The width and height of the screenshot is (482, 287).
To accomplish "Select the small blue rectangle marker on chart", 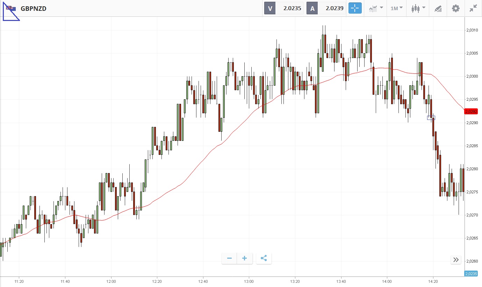I will [x=431, y=117].
